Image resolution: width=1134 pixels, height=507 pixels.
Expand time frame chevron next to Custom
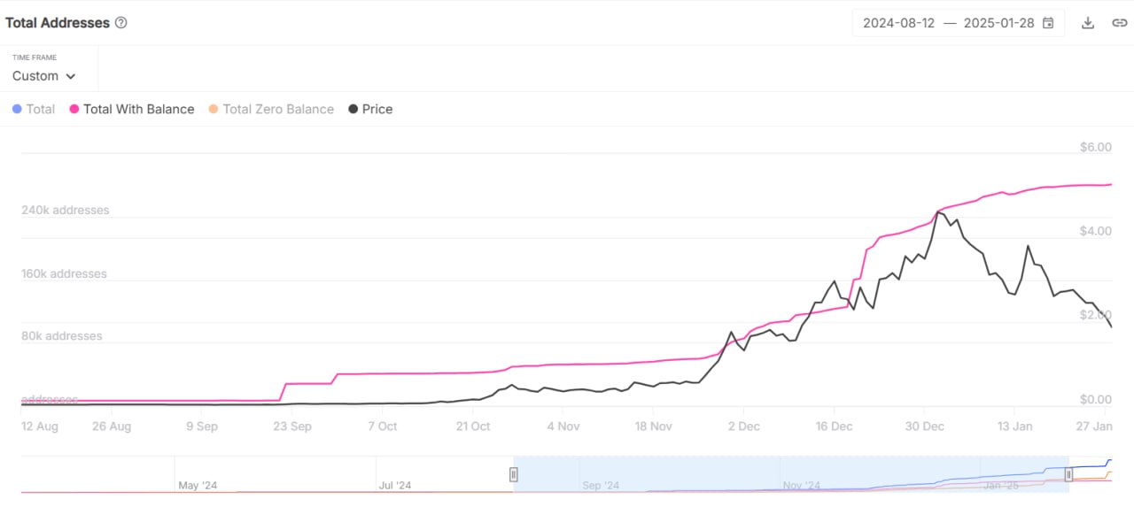pyautogui.click(x=71, y=77)
